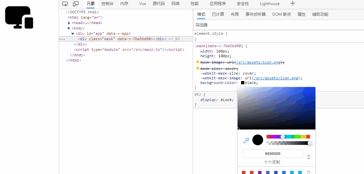Open icon.png link in struck-through mask-image
Screen dimensions: 364x174
[x=258, y=63]
